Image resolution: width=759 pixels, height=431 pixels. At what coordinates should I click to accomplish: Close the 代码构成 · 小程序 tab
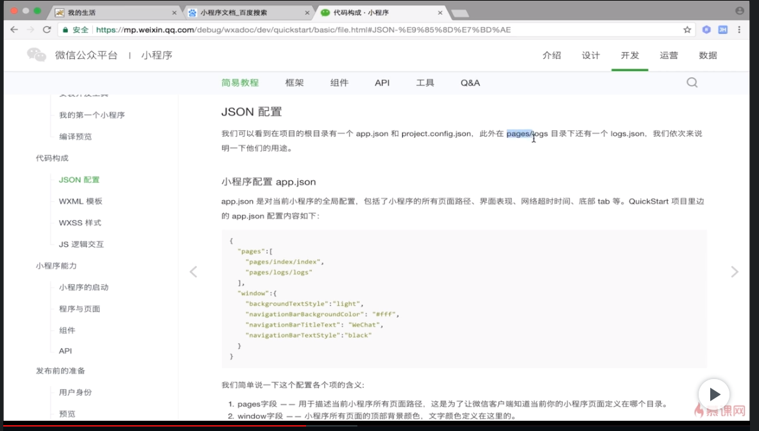(x=440, y=13)
